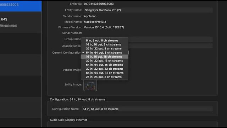Pick '32 in, 32 out, 8 ch streams'

pos(104,49)
